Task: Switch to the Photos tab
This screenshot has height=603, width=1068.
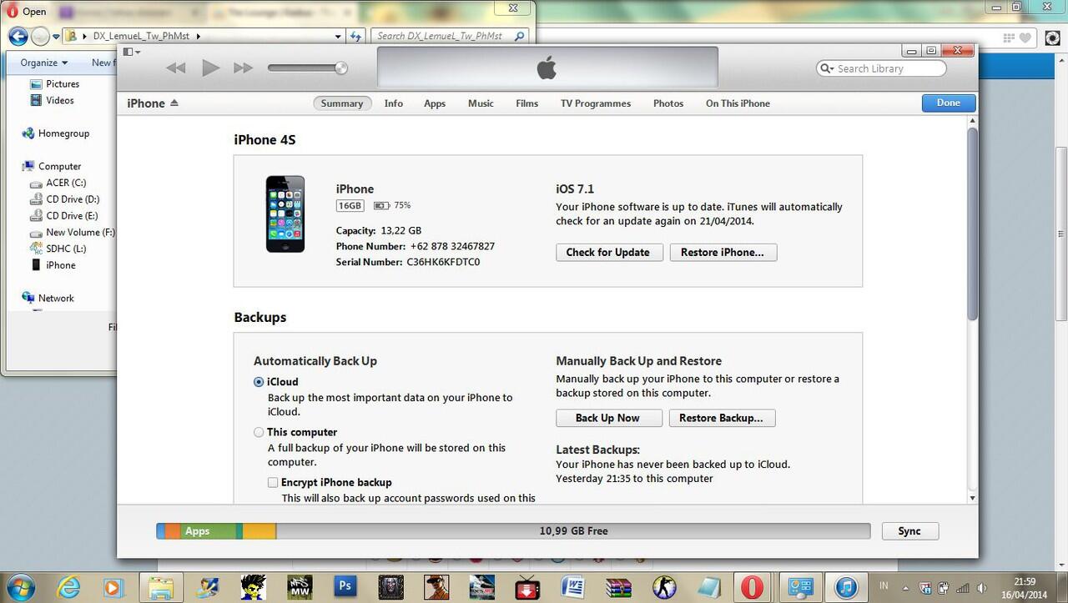Action: pos(668,103)
